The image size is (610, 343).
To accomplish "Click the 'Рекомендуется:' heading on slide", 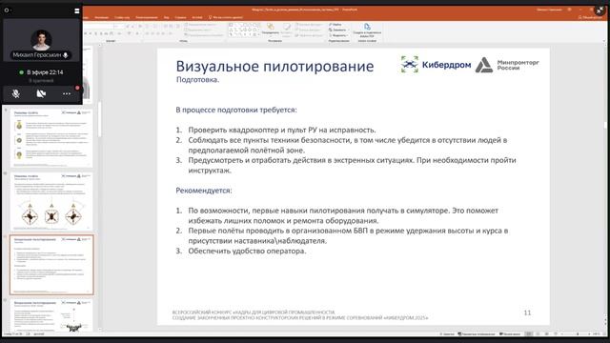I will (204, 191).
